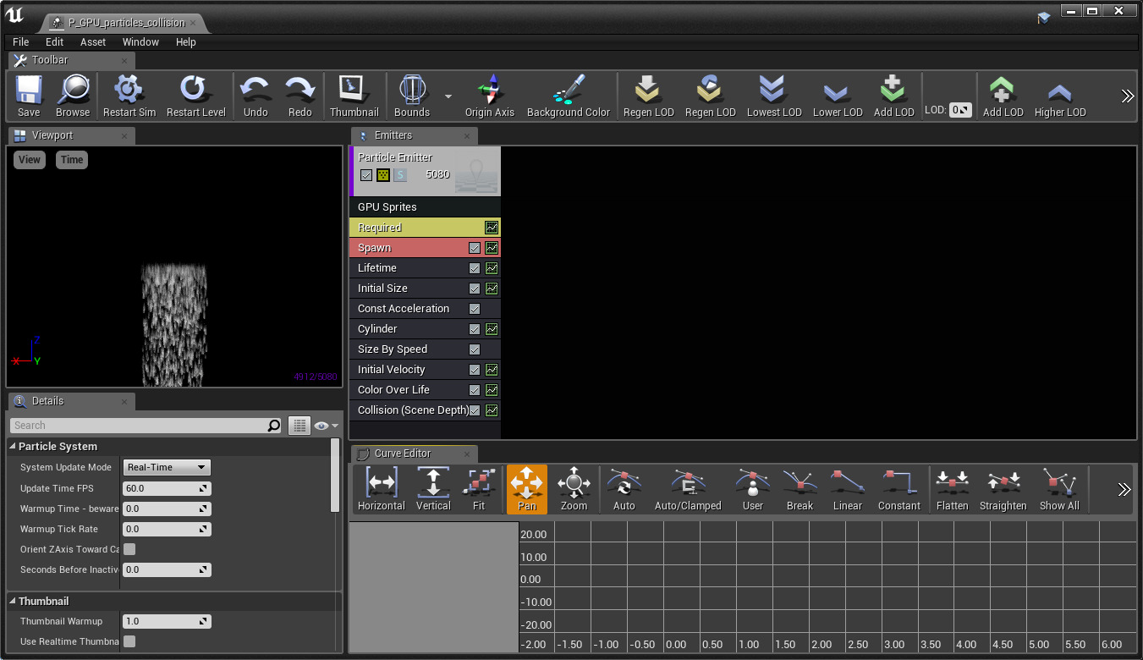The width and height of the screenshot is (1143, 660).
Task: Toggle the Orient ZAxis Toward Camera checkbox
Action: [x=129, y=549]
